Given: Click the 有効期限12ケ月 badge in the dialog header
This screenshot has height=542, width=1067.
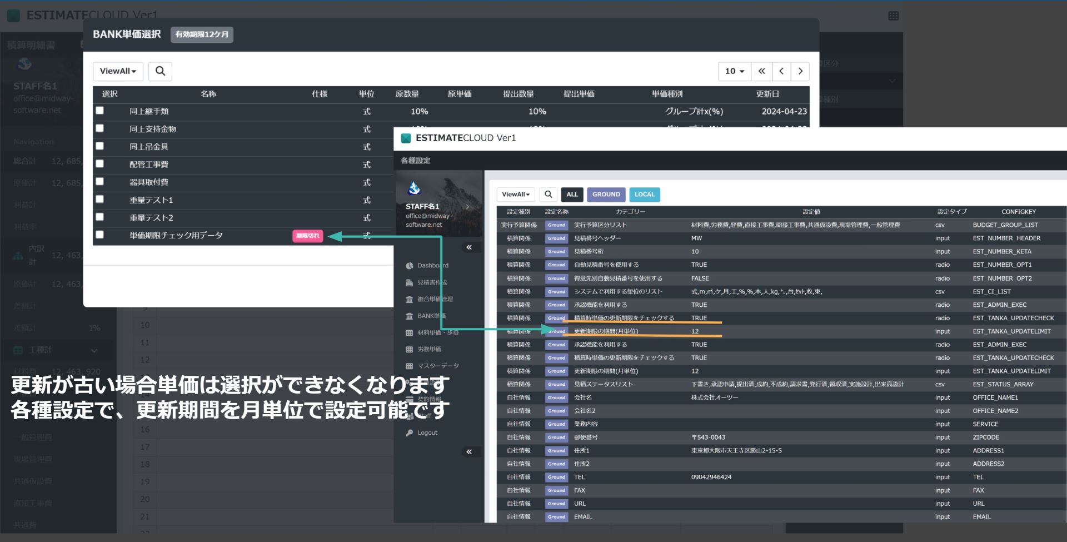Looking at the screenshot, I should [202, 34].
